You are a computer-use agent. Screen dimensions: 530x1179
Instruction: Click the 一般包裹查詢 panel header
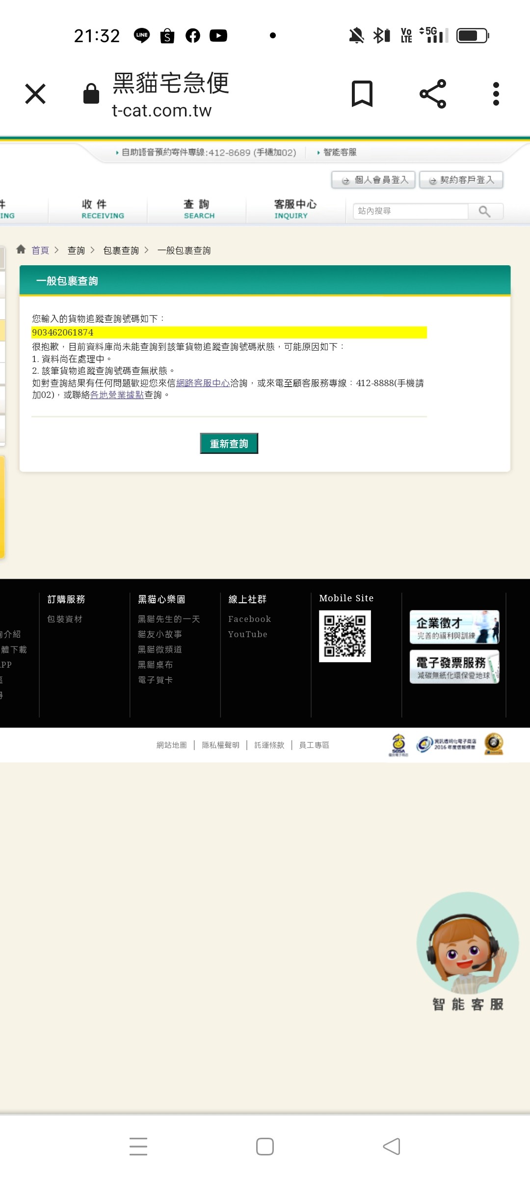(265, 281)
